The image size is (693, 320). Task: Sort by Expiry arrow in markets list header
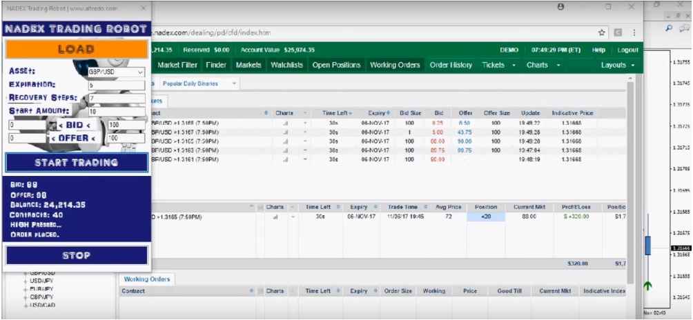[389, 113]
